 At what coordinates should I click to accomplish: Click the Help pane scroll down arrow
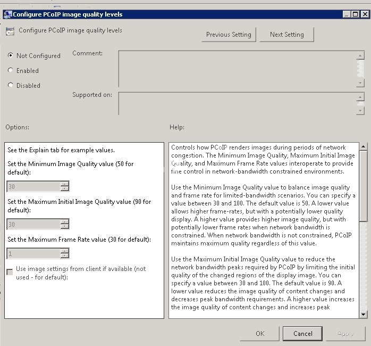pos(363,315)
